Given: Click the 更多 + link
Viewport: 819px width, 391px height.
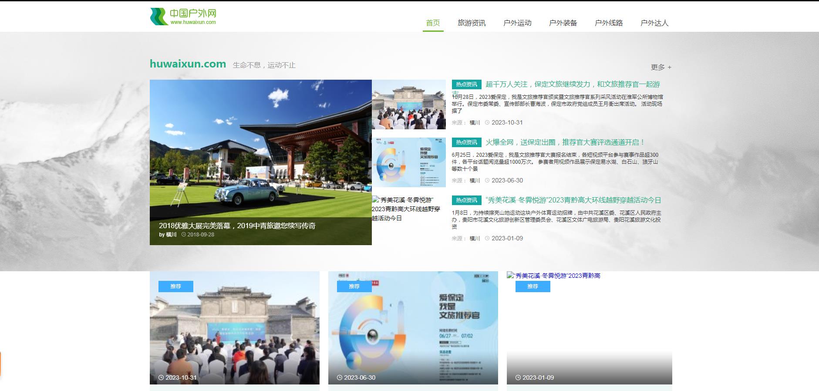Looking at the screenshot, I should pos(661,67).
